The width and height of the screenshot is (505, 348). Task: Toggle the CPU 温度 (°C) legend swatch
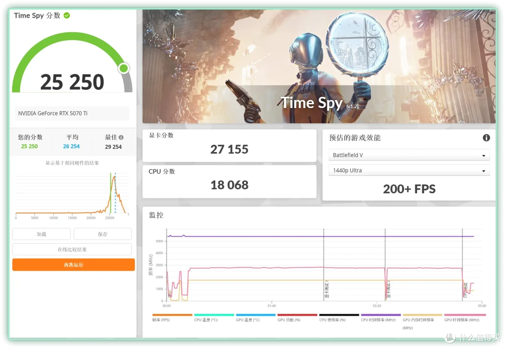click(214, 315)
